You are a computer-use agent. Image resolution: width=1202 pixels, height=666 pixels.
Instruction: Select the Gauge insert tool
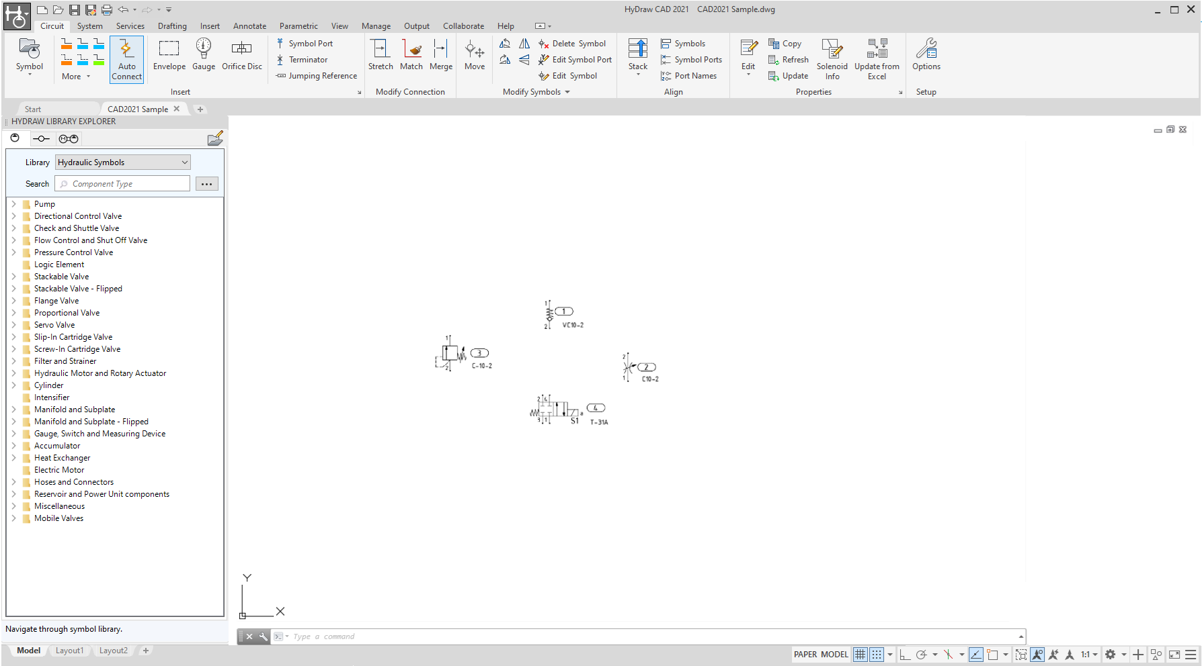pyautogui.click(x=204, y=55)
